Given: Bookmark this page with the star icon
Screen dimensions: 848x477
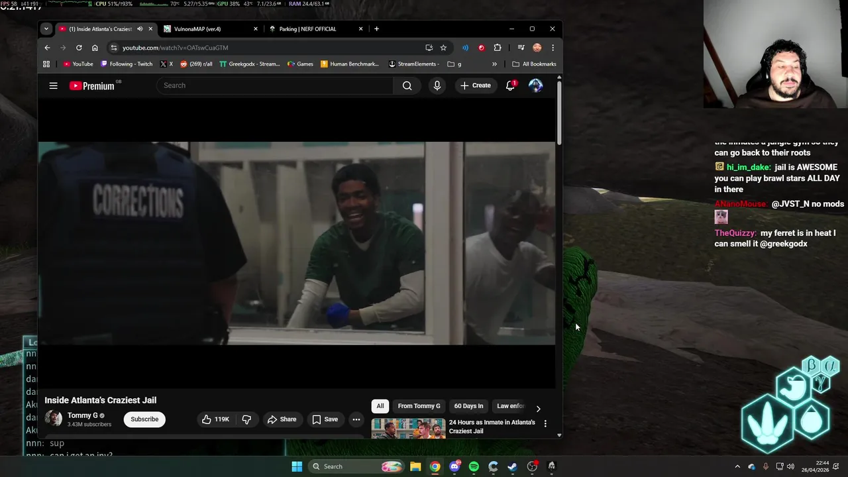Looking at the screenshot, I should 443,48.
